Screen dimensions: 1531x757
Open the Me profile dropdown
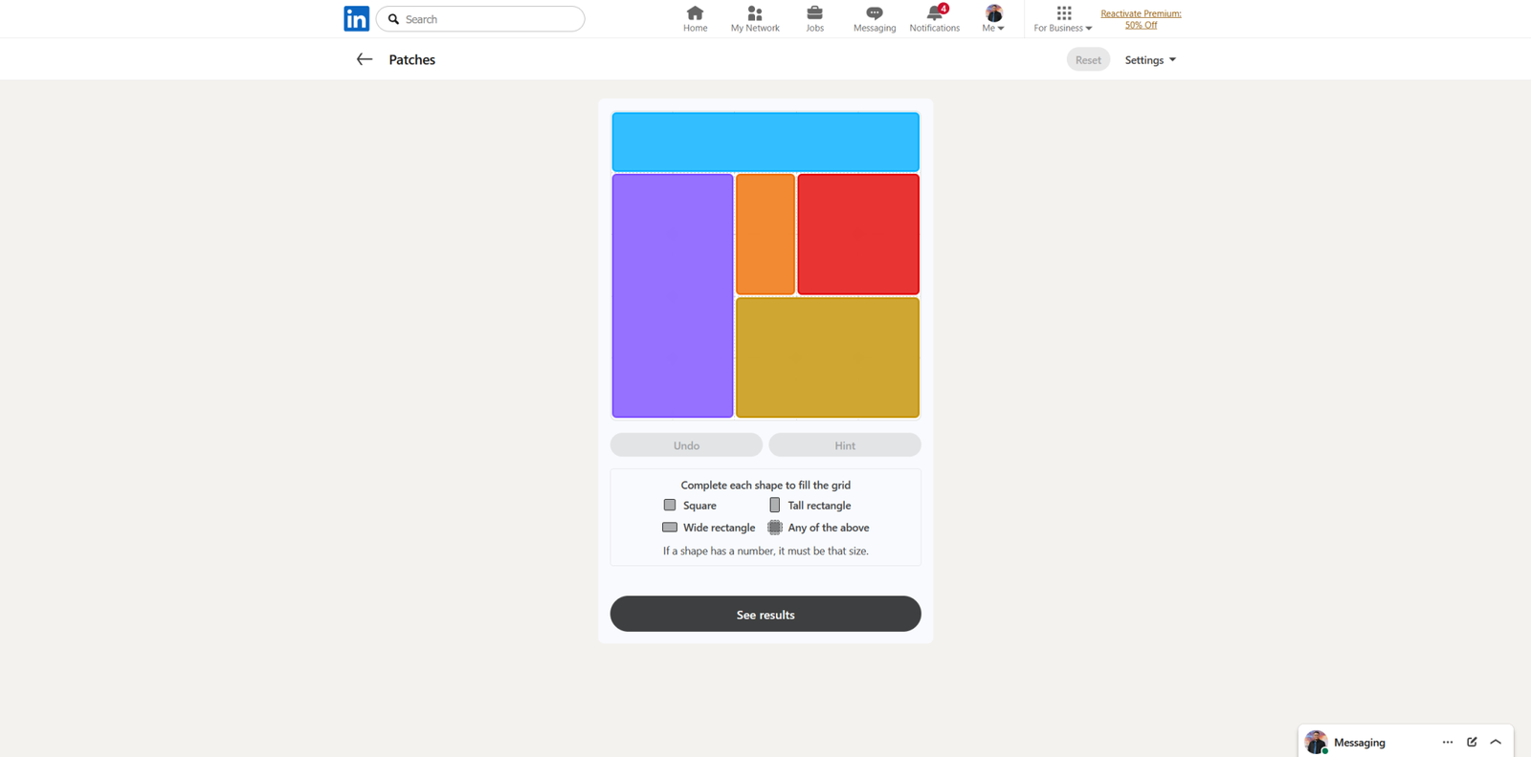pos(993,18)
